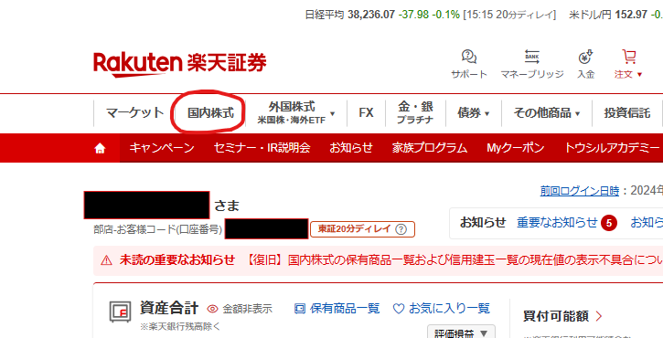
Task: Open the 【復旧】国内株式の保有商品一覧 notice
Action: click(454, 259)
